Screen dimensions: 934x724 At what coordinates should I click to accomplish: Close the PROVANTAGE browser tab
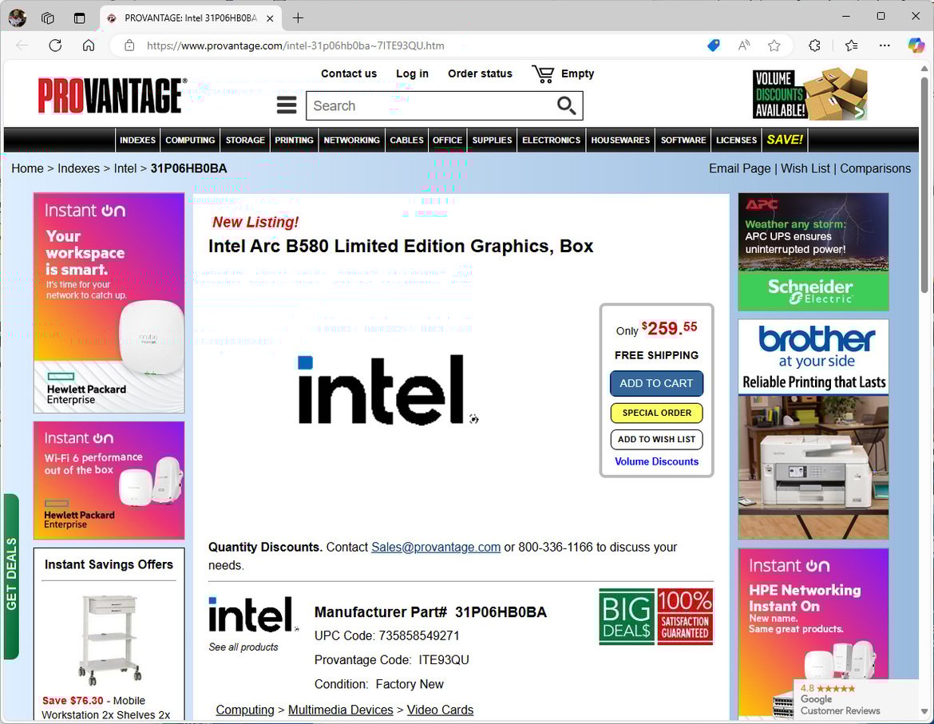pos(270,18)
